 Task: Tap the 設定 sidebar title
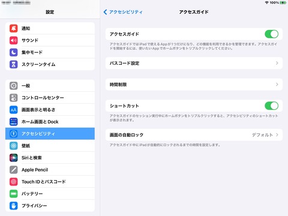[x=50, y=12]
